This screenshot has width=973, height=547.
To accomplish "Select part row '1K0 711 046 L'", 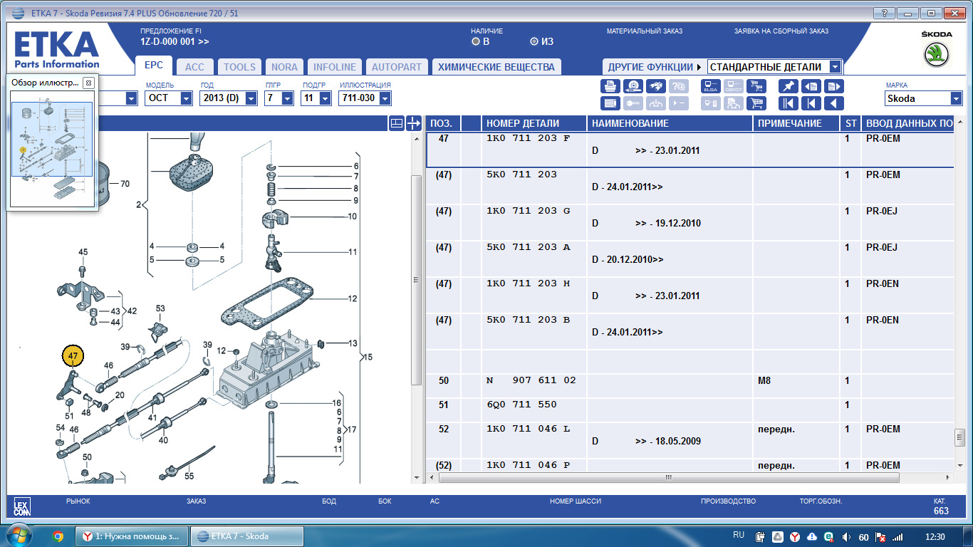I will [x=690, y=440].
